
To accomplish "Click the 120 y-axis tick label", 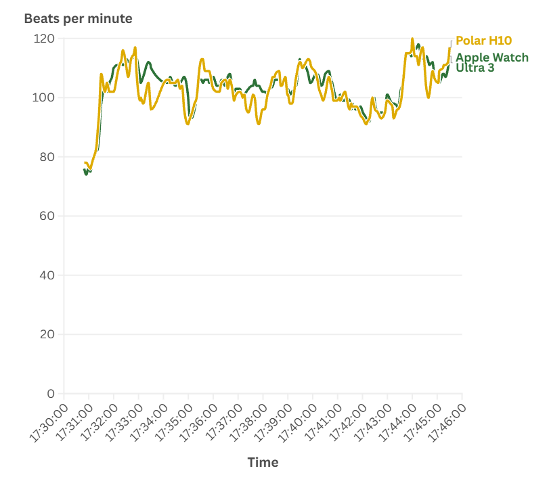I will 44,39.
